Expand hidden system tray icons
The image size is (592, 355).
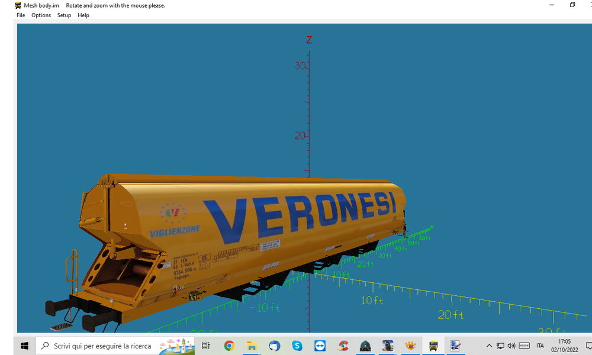coord(489,346)
